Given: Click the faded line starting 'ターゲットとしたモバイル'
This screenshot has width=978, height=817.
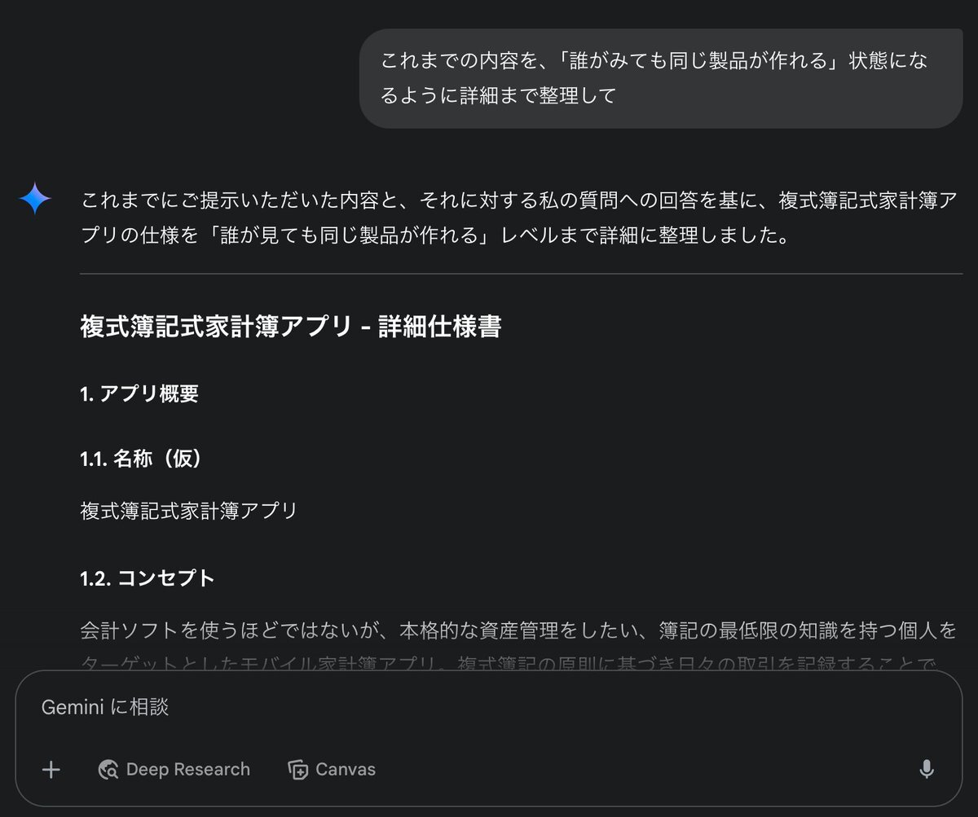Looking at the screenshot, I should pyautogui.click(x=509, y=663).
